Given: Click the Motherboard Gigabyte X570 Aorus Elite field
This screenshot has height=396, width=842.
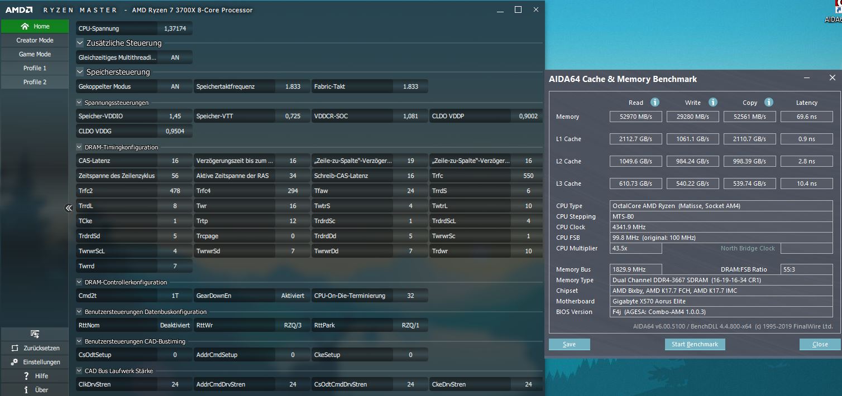Looking at the screenshot, I should click(x=721, y=301).
